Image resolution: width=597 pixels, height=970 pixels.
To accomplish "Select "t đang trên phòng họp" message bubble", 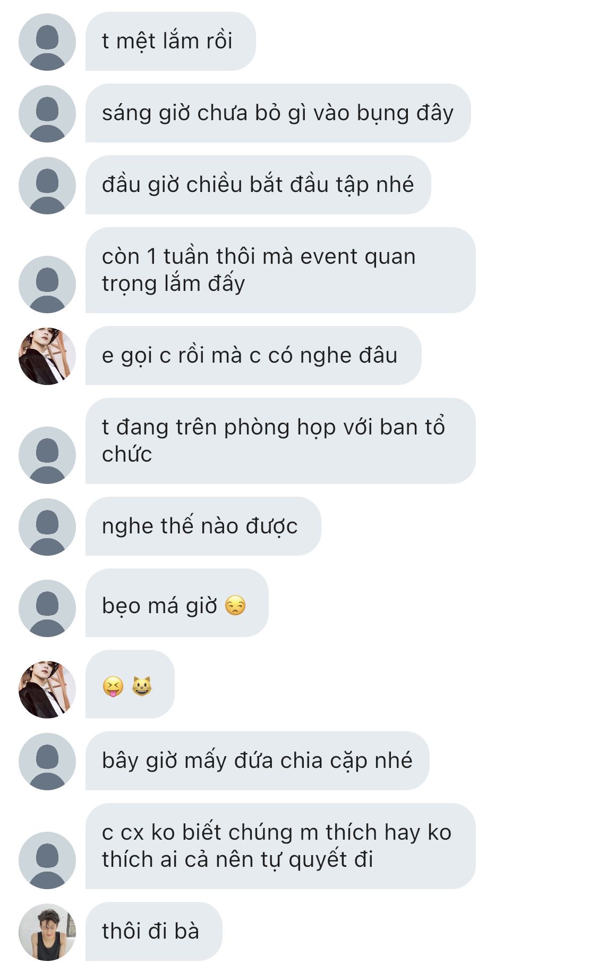I will (x=280, y=441).
